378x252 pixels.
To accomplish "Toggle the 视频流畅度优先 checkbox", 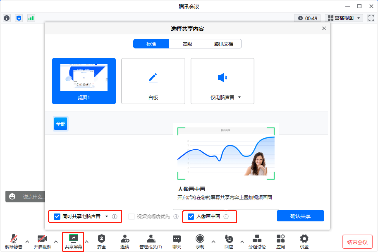I will tap(131, 216).
